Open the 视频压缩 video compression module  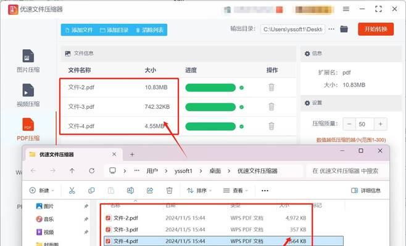28,95
